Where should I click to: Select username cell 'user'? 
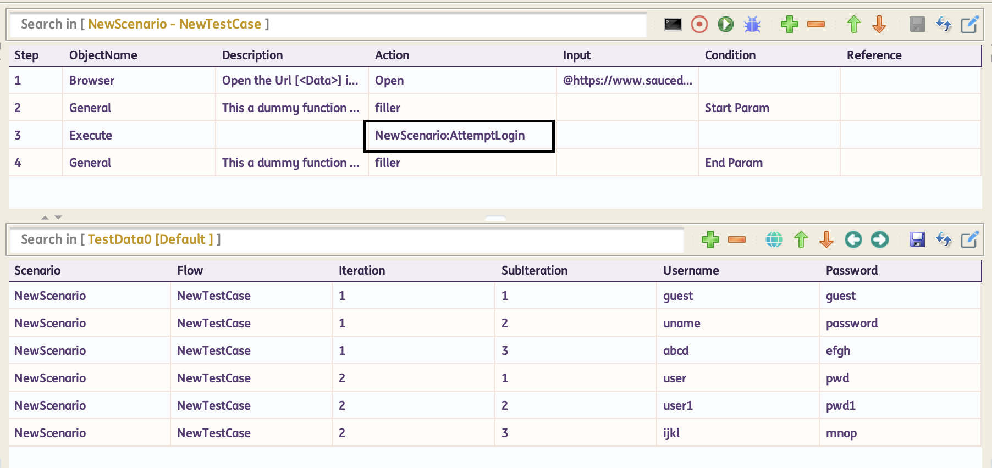pos(738,378)
